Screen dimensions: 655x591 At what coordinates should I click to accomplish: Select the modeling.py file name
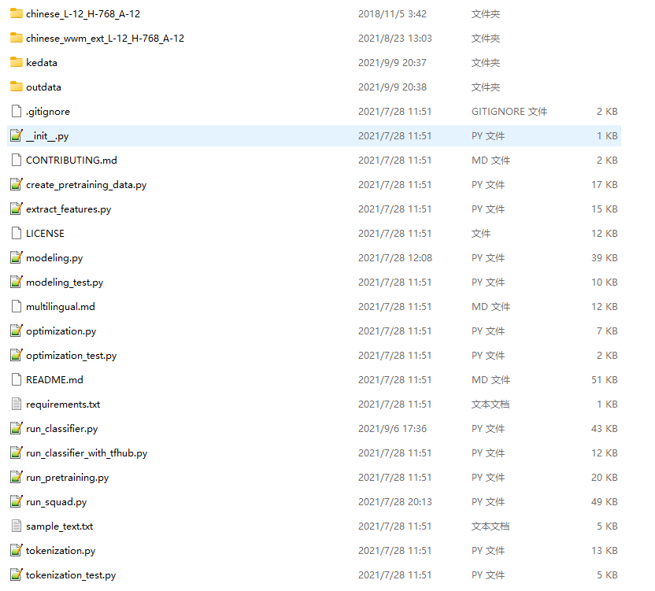pos(54,258)
